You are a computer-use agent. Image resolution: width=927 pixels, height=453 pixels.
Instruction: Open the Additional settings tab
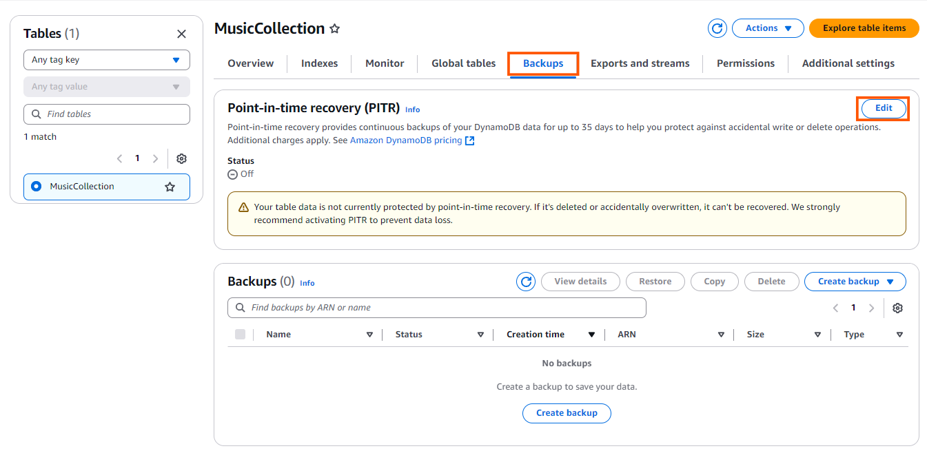pyautogui.click(x=848, y=63)
